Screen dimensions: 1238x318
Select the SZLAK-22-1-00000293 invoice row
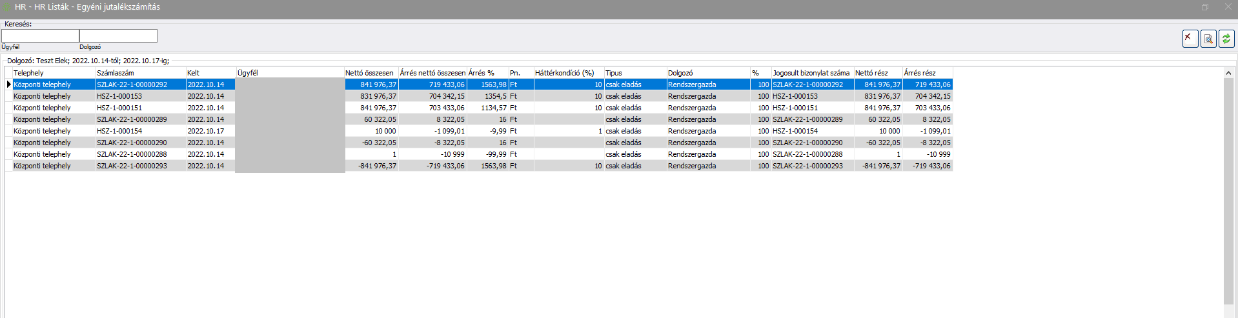point(132,166)
